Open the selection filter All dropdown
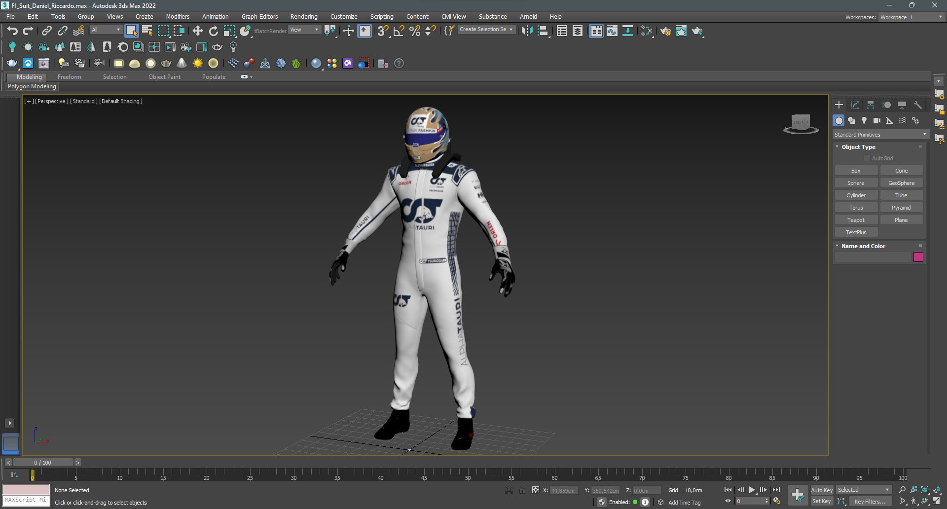 [x=106, y=30]
